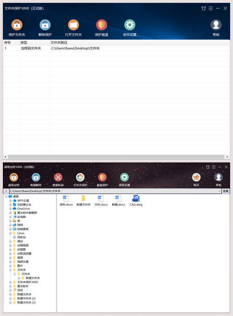Open the hamburger menu in 超级加密3000 title bar
The height and width of the screenshot is (316, 233).
[x=213, y=167]
